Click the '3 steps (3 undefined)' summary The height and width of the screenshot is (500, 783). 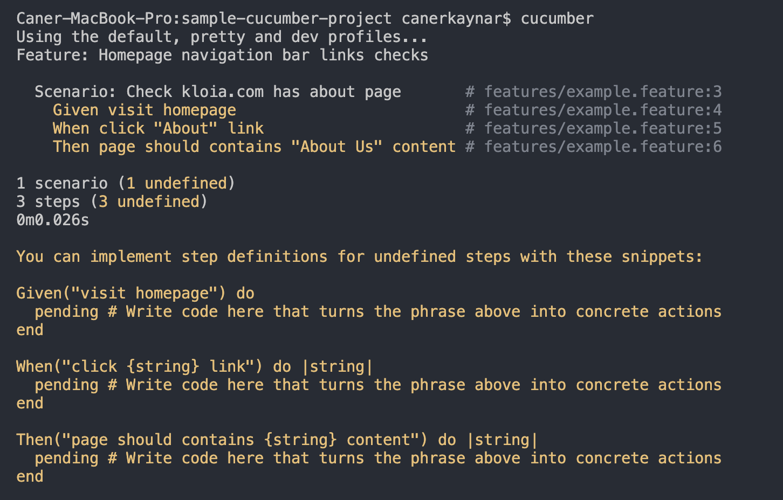click(112, 202)
